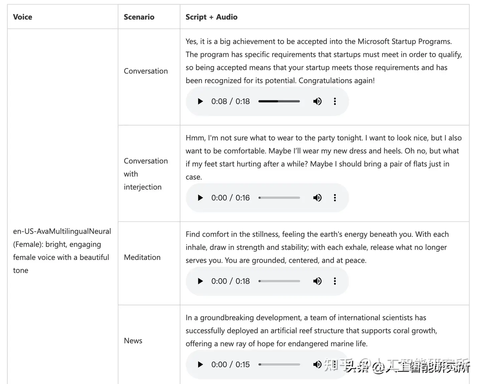Screen dimensions: 481x384
Task: Click the groundbreaking development news script
Action: (x=311, y=331)
